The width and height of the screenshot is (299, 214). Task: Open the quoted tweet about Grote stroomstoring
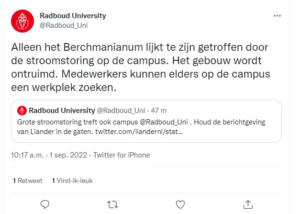(x=146, y=121)
